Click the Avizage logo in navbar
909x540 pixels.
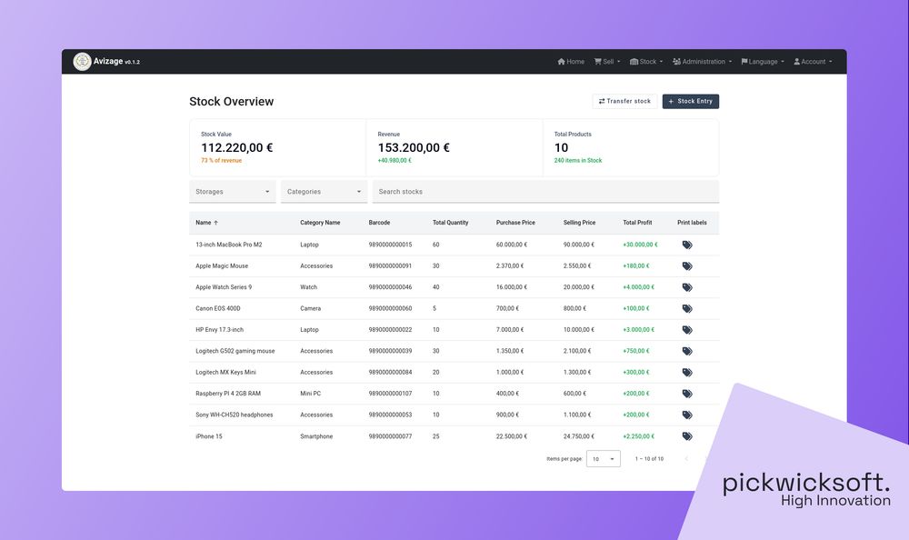82,62
